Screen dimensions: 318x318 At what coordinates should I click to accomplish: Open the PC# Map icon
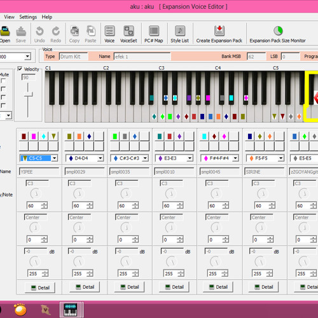click(154, 31)
